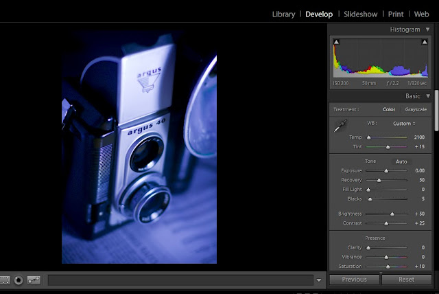The height and width of the screenshot is (294, 439).
Task: Click the 50 mm focal length readout
Action: pyautogui.click(x=369, y=84)
